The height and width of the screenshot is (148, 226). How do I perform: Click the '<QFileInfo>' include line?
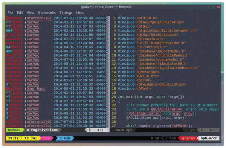click(139, 76)
